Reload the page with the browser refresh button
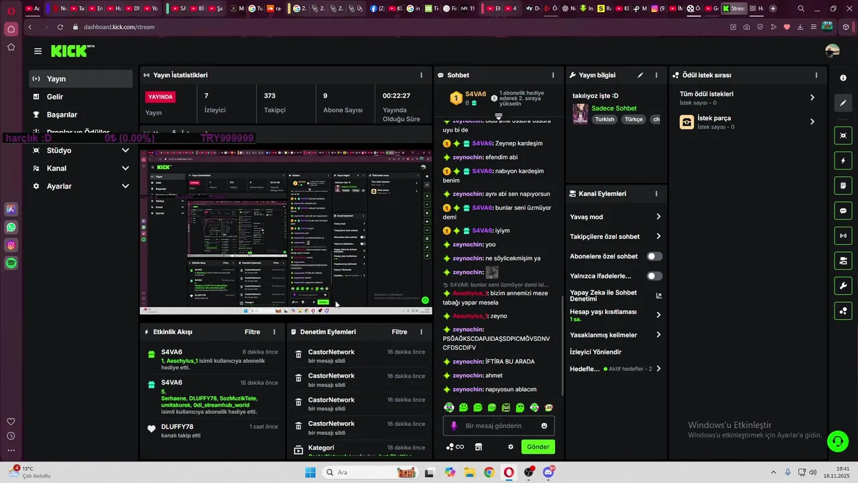 tap(60, 27)
